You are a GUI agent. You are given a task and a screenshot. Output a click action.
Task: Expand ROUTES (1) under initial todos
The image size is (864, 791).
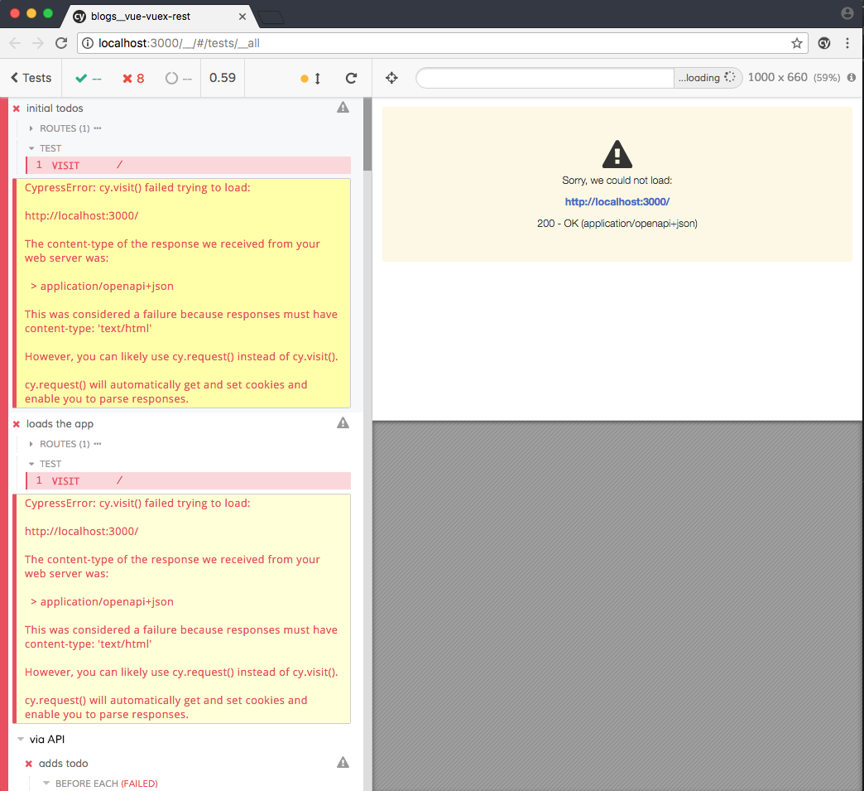[x=65, y=128]
